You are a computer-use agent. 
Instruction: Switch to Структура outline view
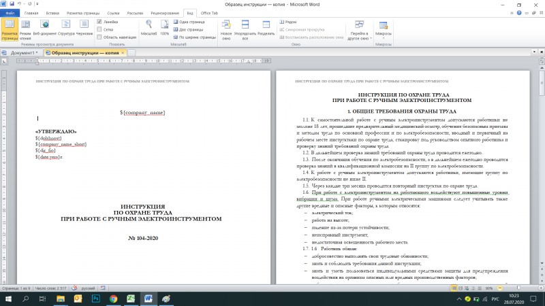66,28
